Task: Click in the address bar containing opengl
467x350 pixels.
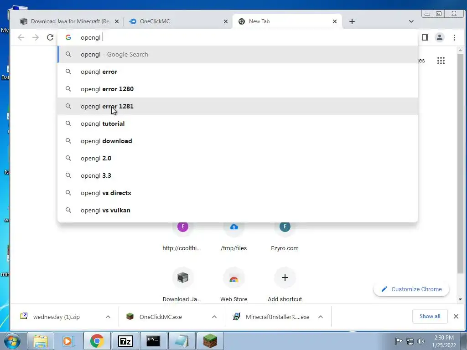Action: click(238, 37)
